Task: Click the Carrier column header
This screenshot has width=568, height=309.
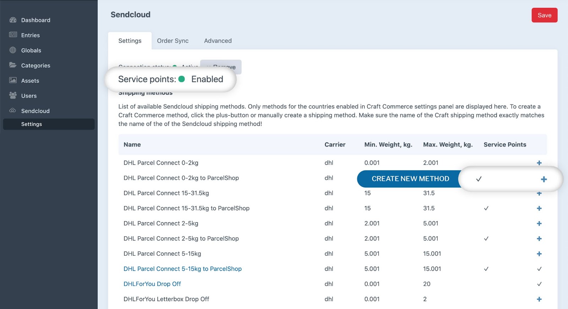Action: [x=335, y=145]
